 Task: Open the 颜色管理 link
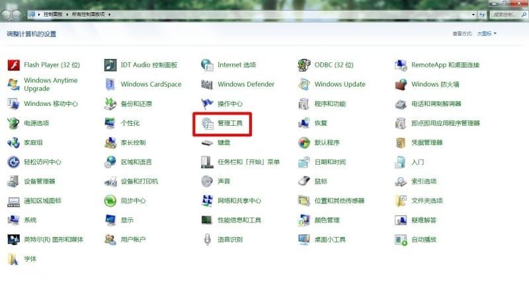[x=327, y=220]
